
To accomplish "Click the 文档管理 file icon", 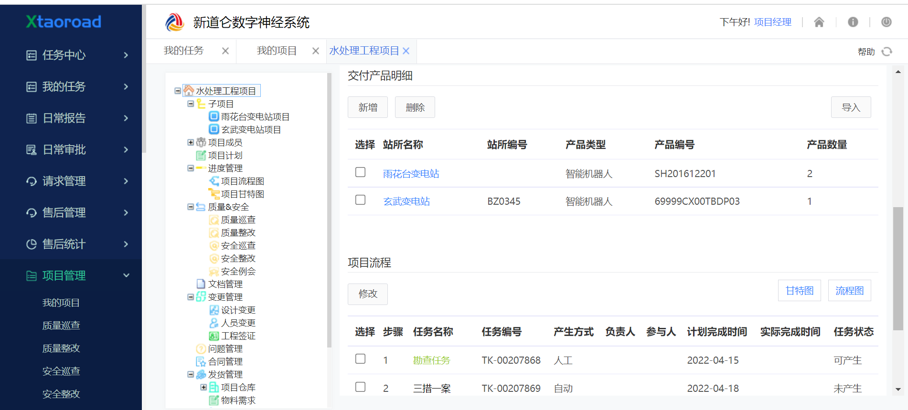I will point(201,284).
